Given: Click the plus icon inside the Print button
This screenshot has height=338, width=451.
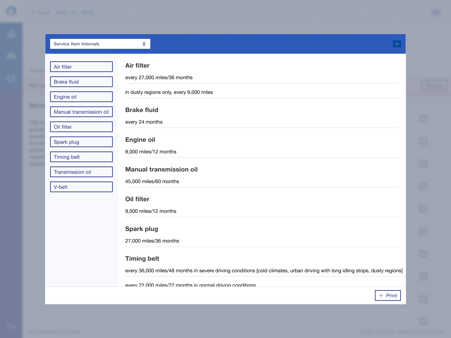Looking at the screenshot, I should point(381,295).
